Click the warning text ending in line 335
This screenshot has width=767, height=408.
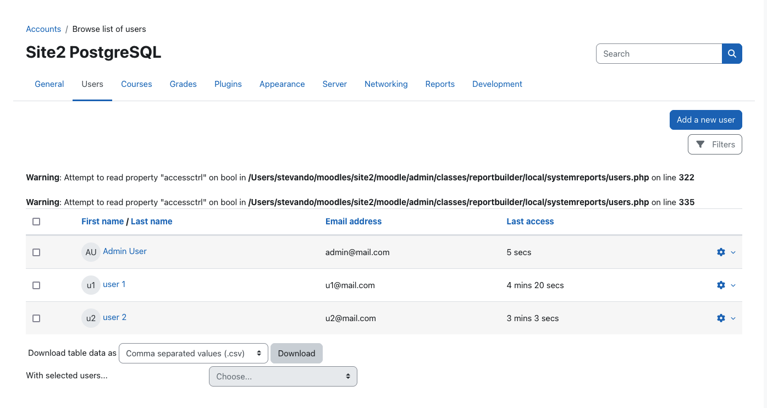(x=360, y=202)
